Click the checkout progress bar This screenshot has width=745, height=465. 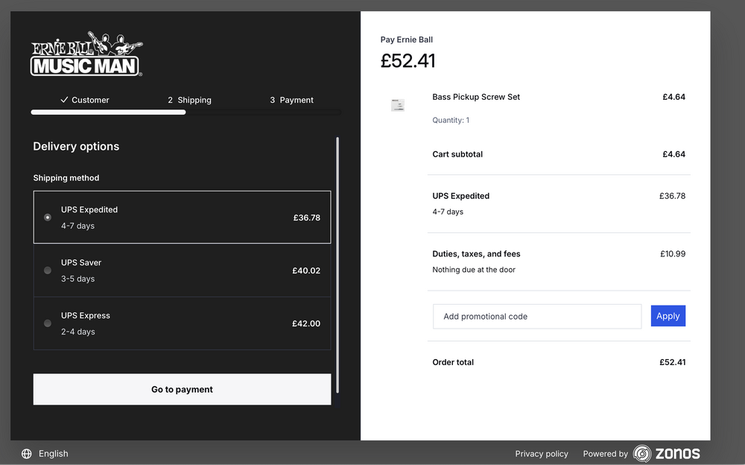[x=186, y=113]
